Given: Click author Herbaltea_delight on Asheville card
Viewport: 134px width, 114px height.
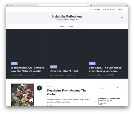Looking at the screenshot, I should (58, 75).
